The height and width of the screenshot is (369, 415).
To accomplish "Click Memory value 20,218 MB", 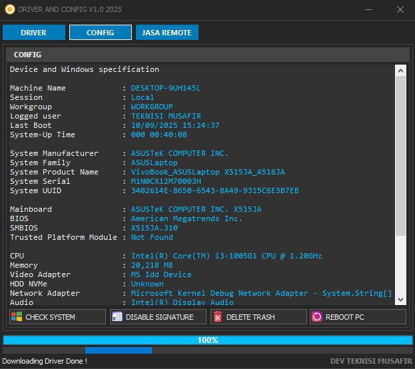I will 152,265.
